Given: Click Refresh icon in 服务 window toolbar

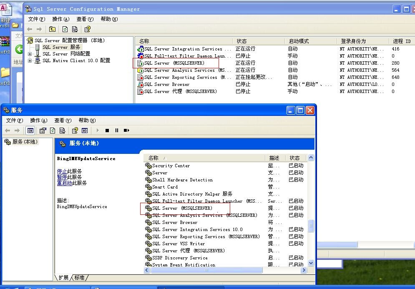Looking at the screenshot, I should pos(53,131).
